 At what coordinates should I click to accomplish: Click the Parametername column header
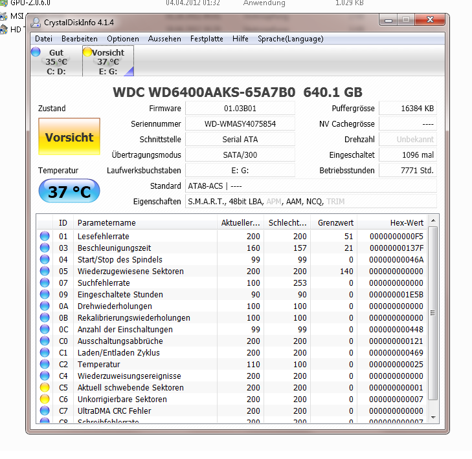[146, 223]
